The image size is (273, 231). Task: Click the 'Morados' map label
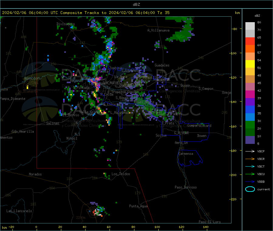tap(35, 174)
